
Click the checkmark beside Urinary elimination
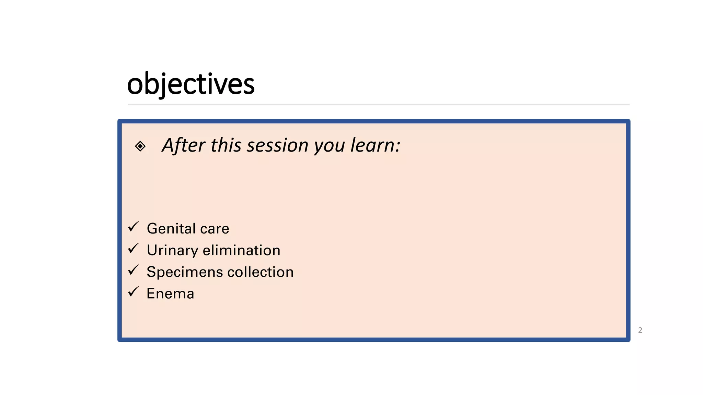(x=133, y=248)
